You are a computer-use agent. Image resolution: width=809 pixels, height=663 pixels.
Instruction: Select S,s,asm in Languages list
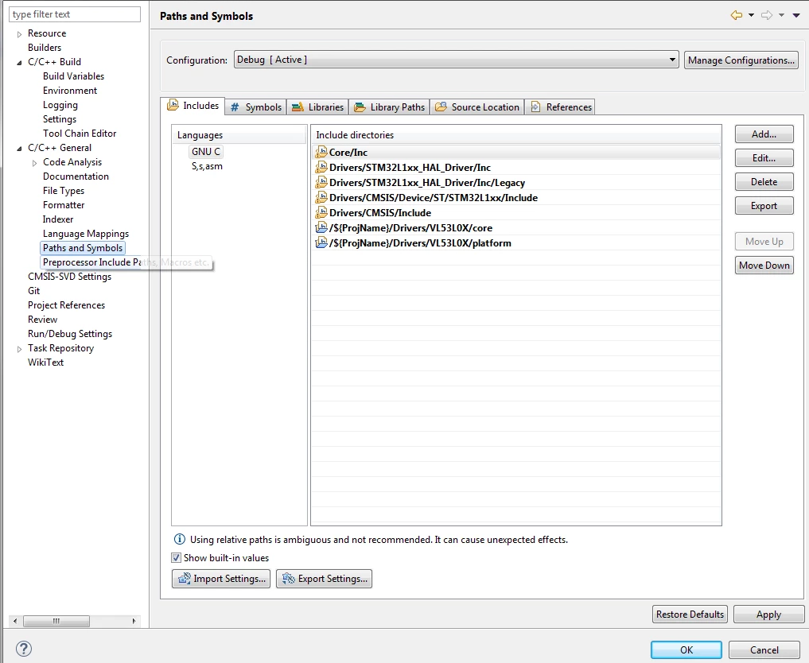pos(207,166)
